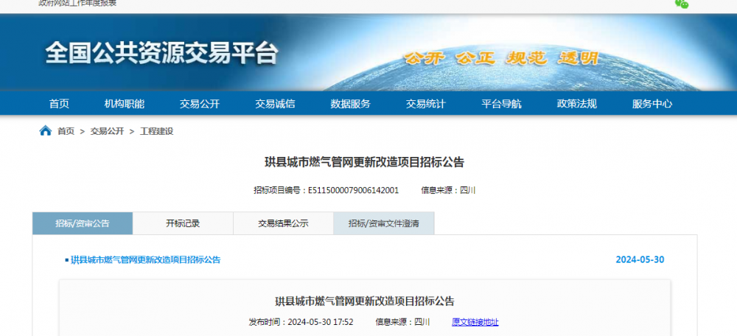
Task: Click the 交易公开 breadcrumb link
Action: pyautogui.click(x=107, y=131)
